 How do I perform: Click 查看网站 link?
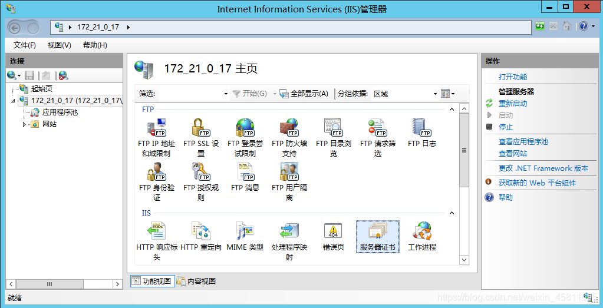pos(513,153)
